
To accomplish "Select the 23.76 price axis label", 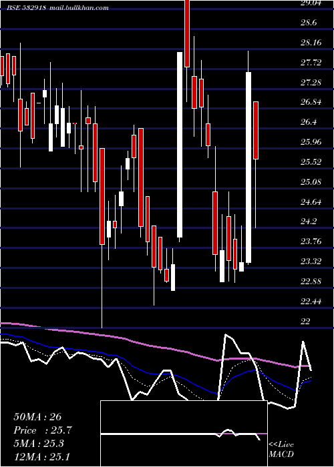I will pyautogui.click(x=311, y=242).
